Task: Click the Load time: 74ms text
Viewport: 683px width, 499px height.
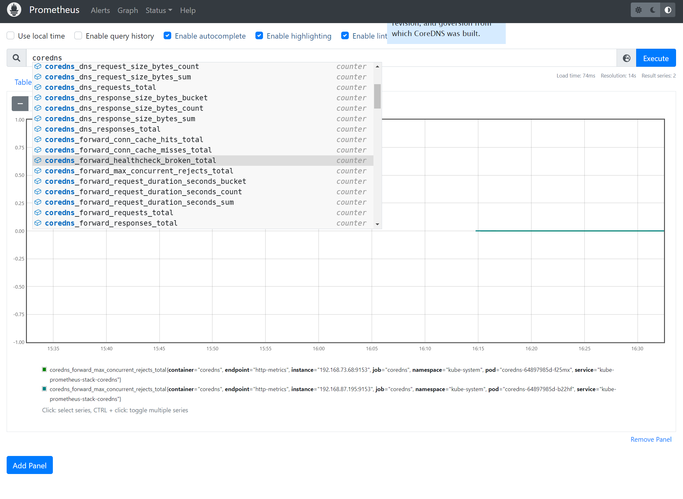Action: (576, 76)
